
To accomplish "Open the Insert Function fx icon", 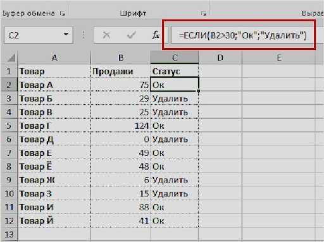I will click(x=156, y=35).
